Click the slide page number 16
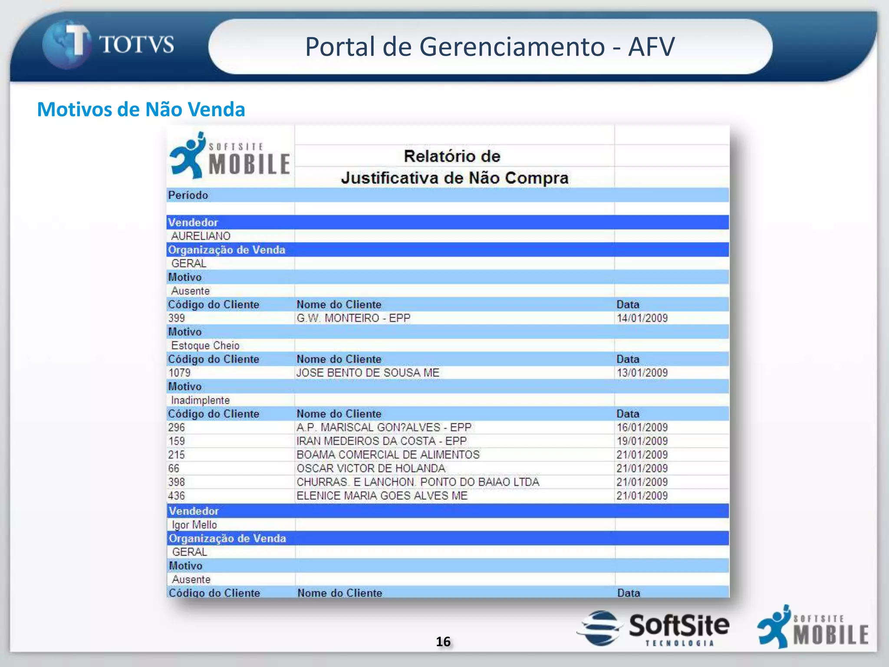The height and width of the screenshot is (667, 889). [x=443, y=641]
